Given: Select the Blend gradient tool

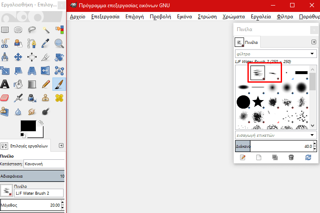Looking at the screenshot, I should (x=32, y=84).
